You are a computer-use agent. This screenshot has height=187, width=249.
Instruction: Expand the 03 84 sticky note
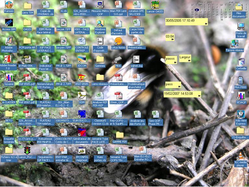(172, 40)
